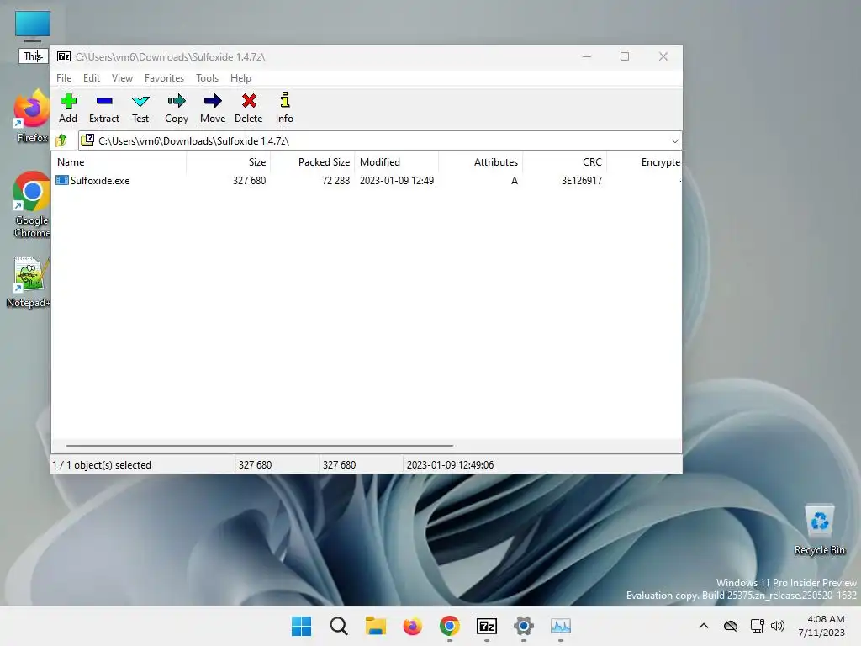Sort by the CRC column header
Image resolution: width=861 pixels, height=646 pixels.
click(564, 162)
